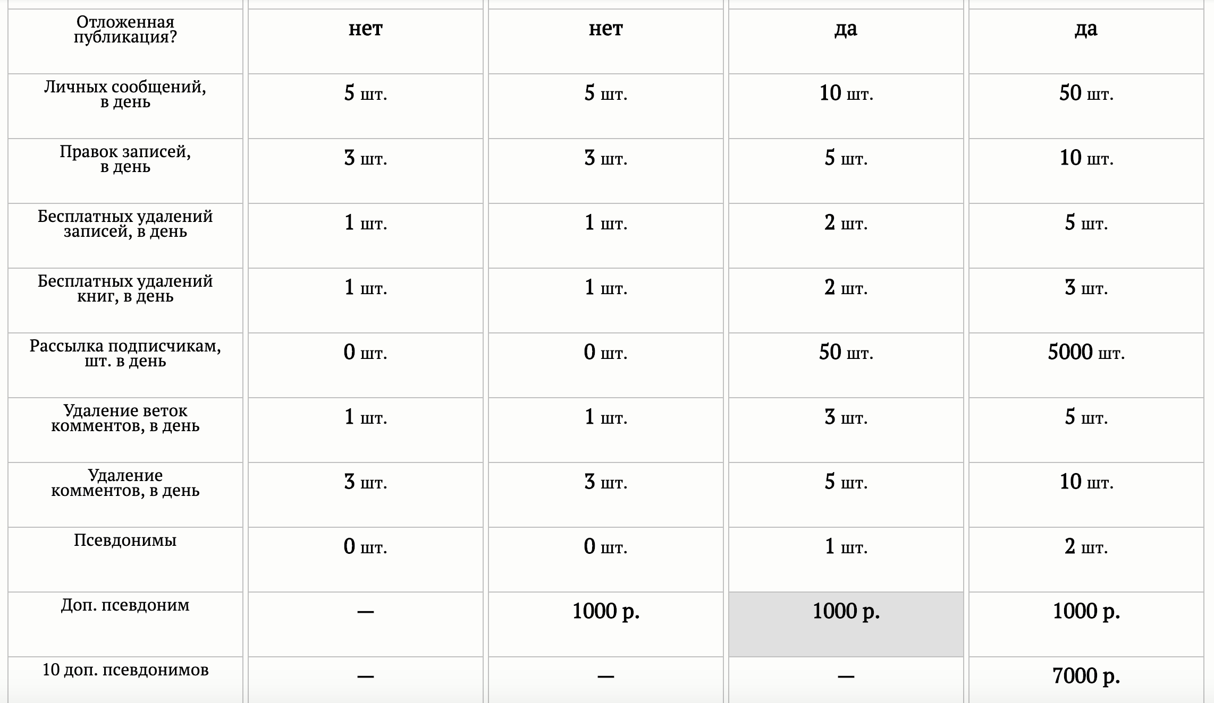Click the highlighted gray '1000 р.' cell
Image resolution: width=1214 pixels, height=703 pixels.
click(846, 612)
